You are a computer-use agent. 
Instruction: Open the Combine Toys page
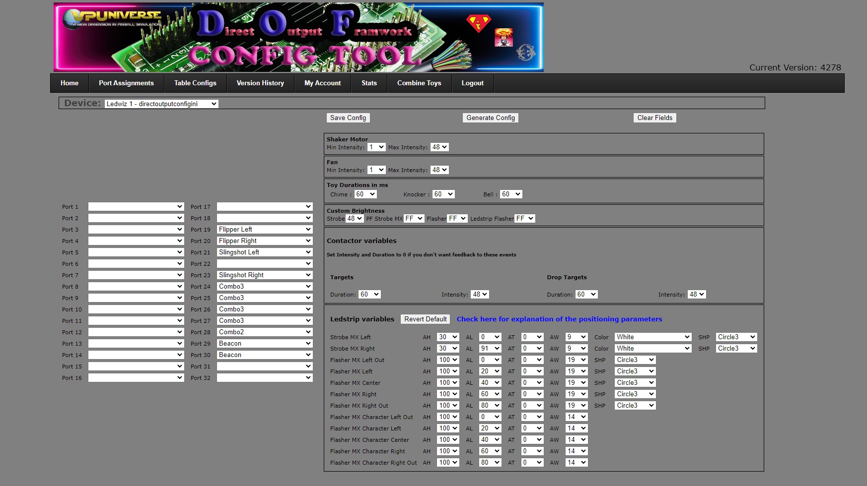click(419, 83)
